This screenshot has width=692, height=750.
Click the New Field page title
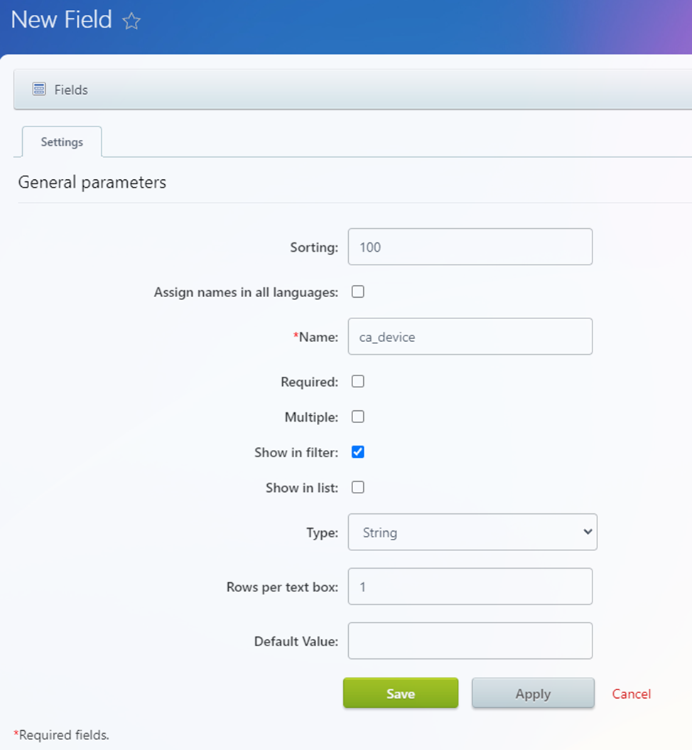(x=62, y=20)
